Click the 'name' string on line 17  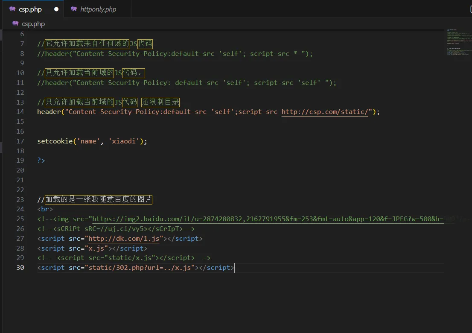coord(88,141)
